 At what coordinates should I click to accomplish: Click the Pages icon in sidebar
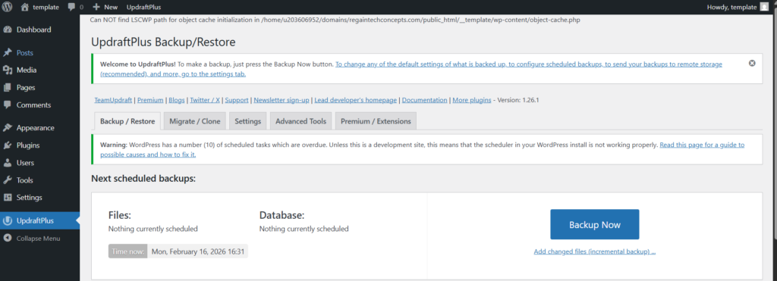click(8, 88)
